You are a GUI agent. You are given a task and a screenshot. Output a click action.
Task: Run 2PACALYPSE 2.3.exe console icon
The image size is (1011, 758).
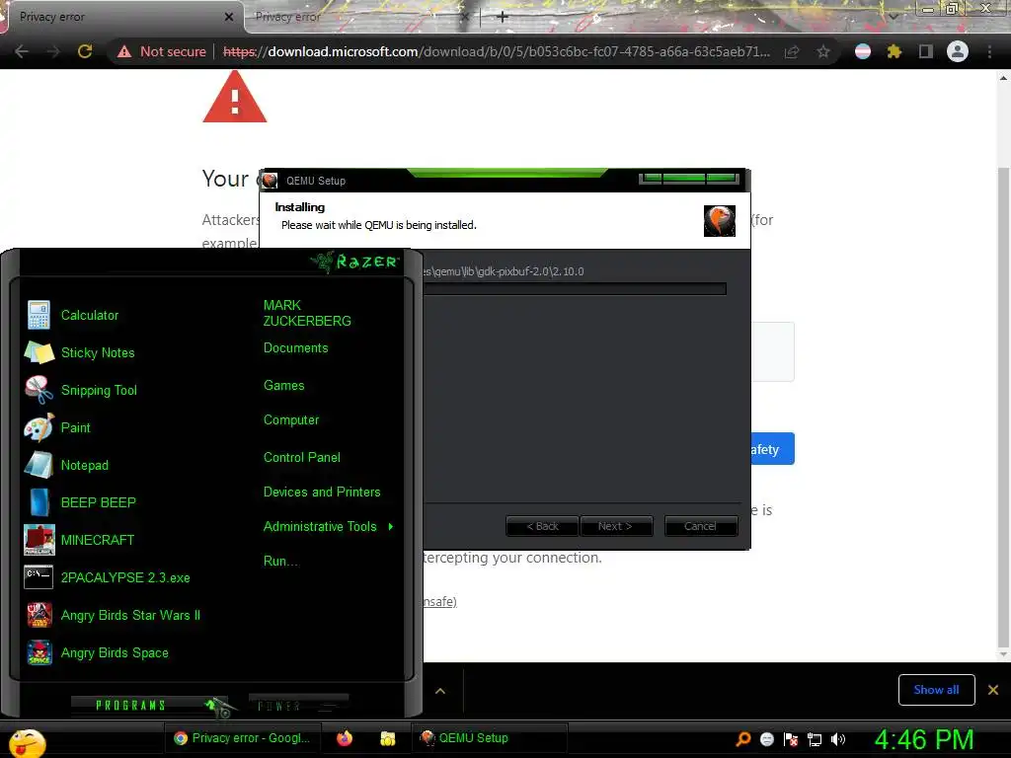(39, 576)
